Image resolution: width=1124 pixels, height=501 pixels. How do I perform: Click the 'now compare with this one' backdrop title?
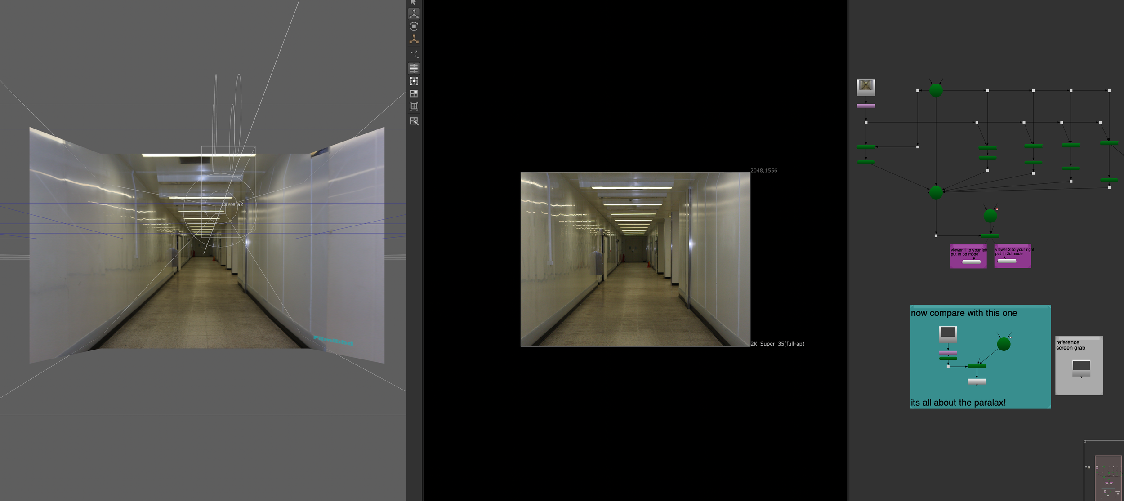click(963, 313)
